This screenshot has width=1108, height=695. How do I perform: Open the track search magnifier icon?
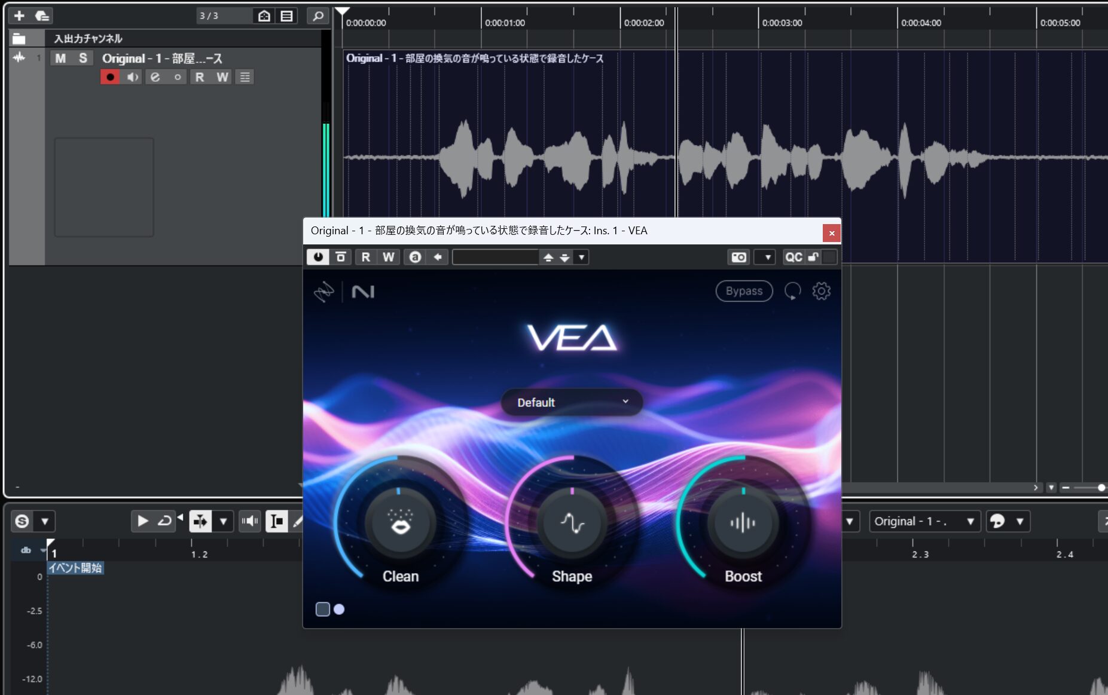[x=318, y=16]
